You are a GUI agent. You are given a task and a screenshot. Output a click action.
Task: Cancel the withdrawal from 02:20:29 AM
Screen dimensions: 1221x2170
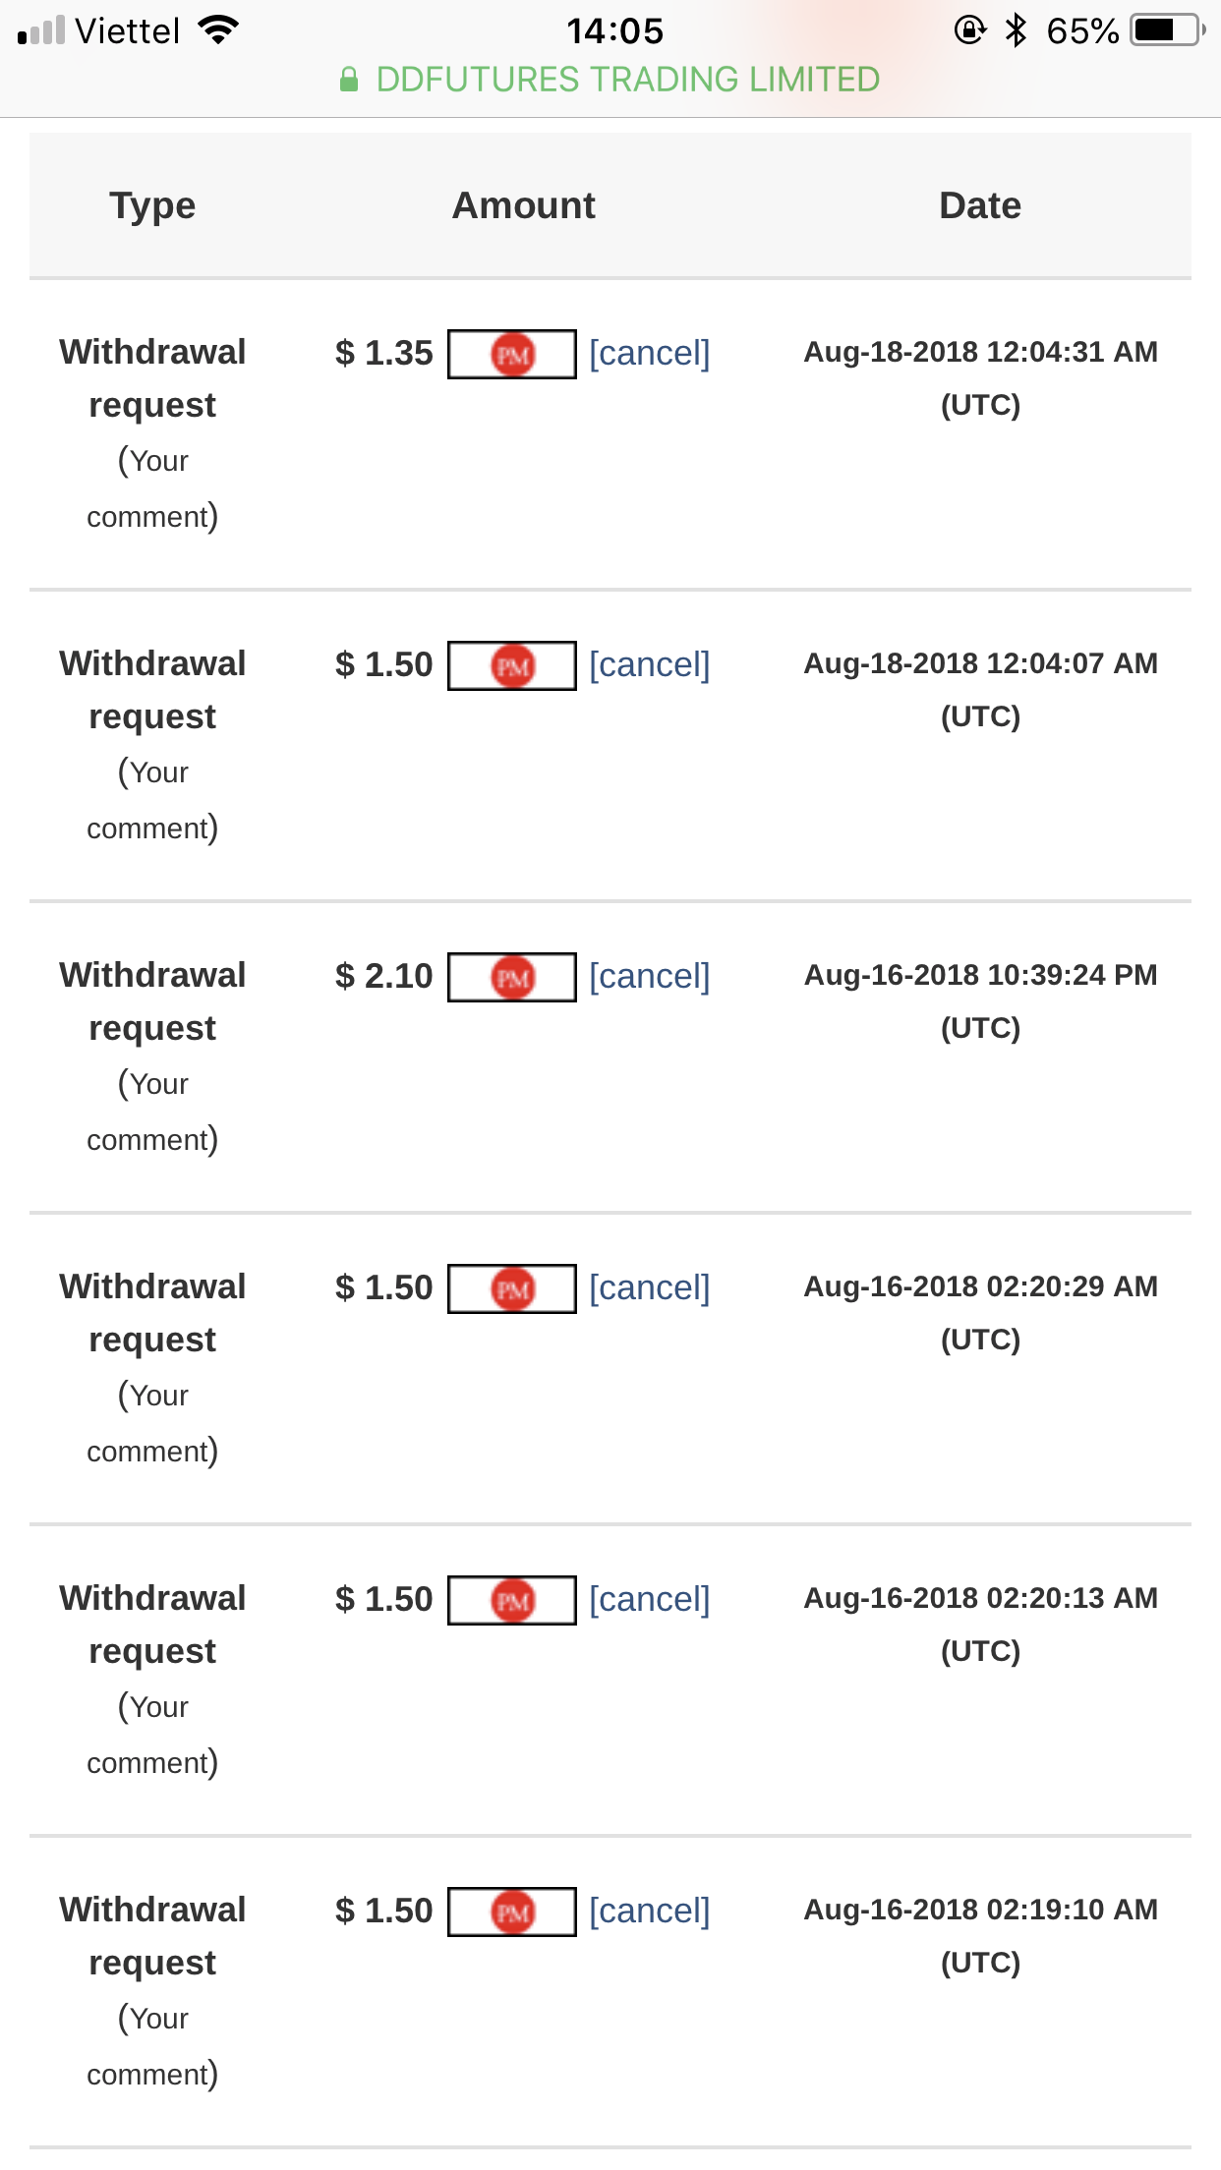tap(649, 1288)
